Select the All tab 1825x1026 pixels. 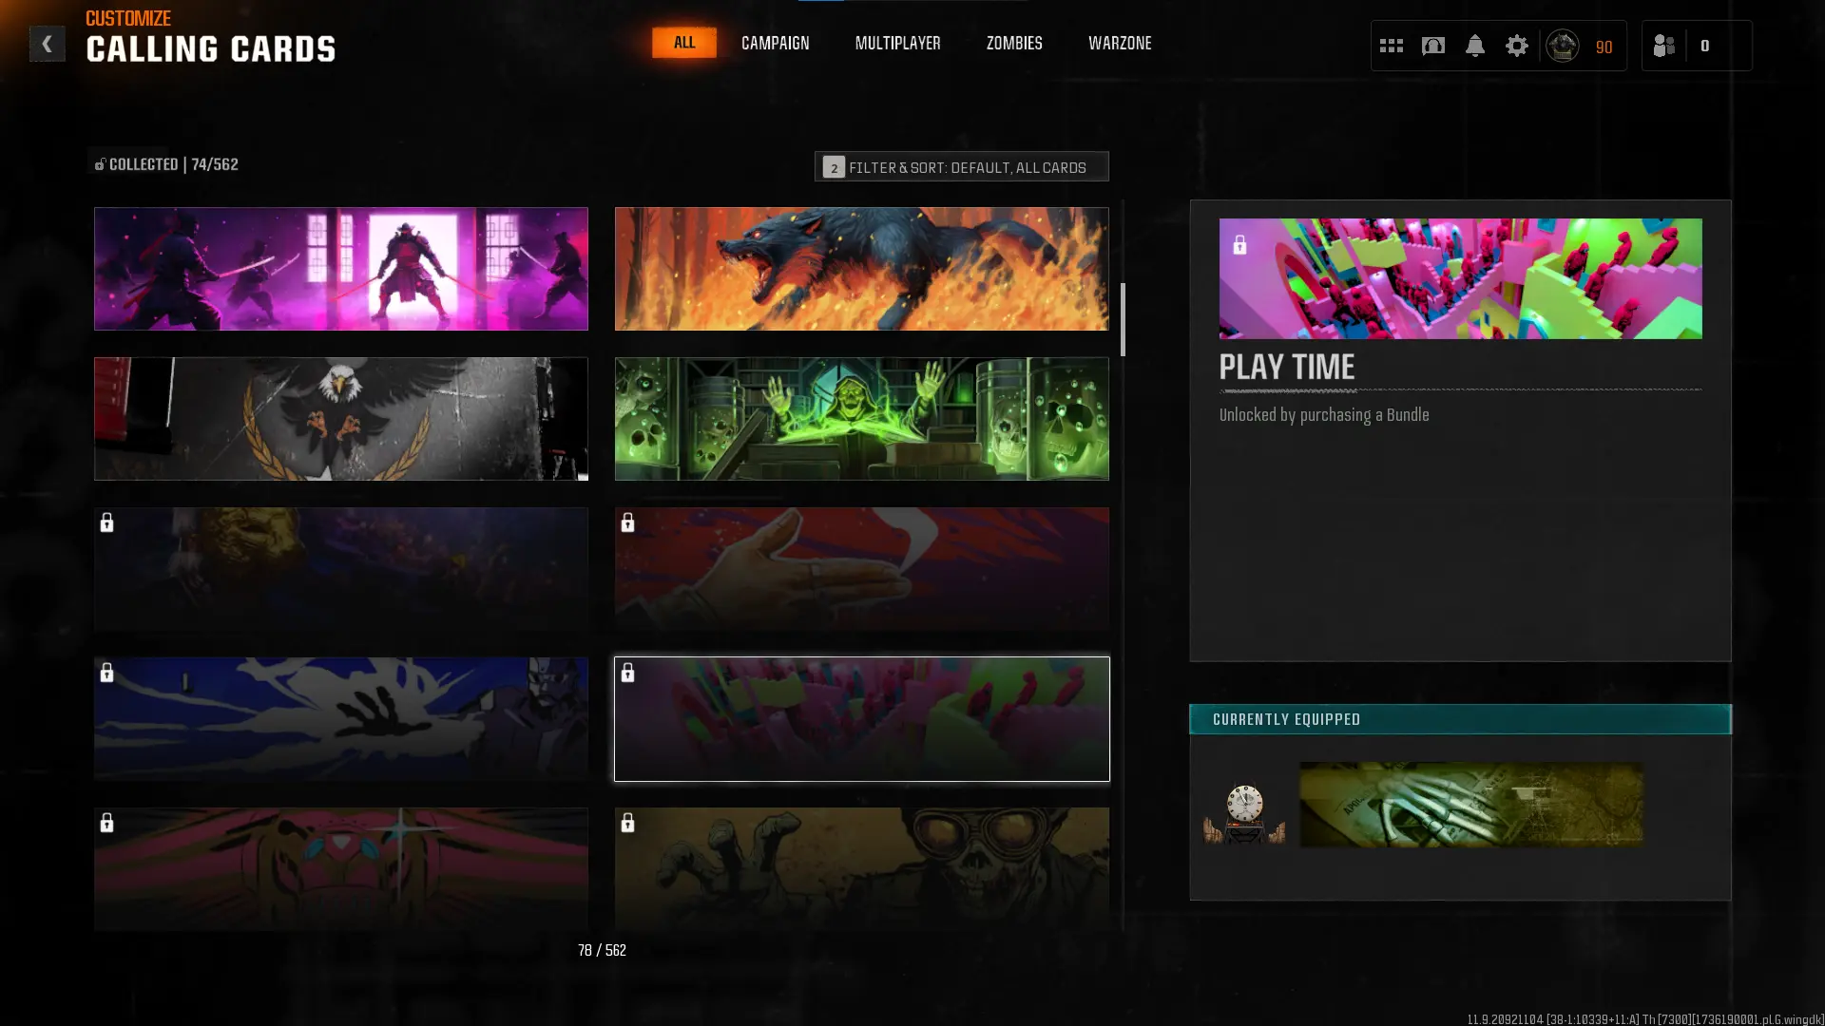[x=684, y=43]
